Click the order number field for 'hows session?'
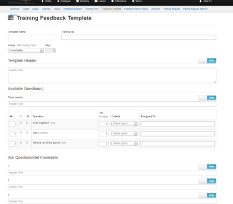This screenshot has height=204, width=233. click(13, 124)
